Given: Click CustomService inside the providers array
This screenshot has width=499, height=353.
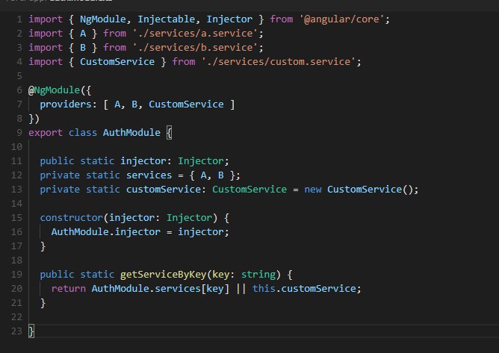Looking at the screenshot, I should 186,104.
